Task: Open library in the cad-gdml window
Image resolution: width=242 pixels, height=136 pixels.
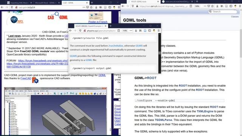Action: (x=101, y=7)
